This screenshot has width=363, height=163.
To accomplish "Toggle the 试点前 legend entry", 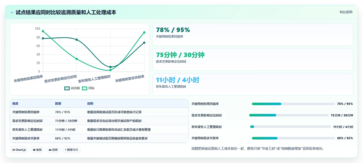I will [72, 88].
